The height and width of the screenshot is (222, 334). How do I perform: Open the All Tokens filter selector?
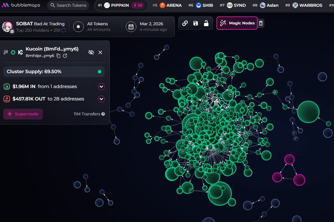tap(97, 26)
